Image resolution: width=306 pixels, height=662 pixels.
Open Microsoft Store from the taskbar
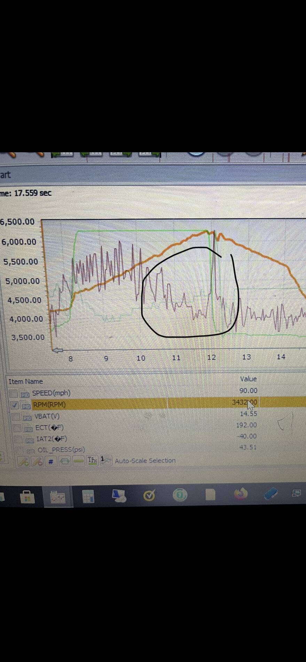click(x=27, y=496)
